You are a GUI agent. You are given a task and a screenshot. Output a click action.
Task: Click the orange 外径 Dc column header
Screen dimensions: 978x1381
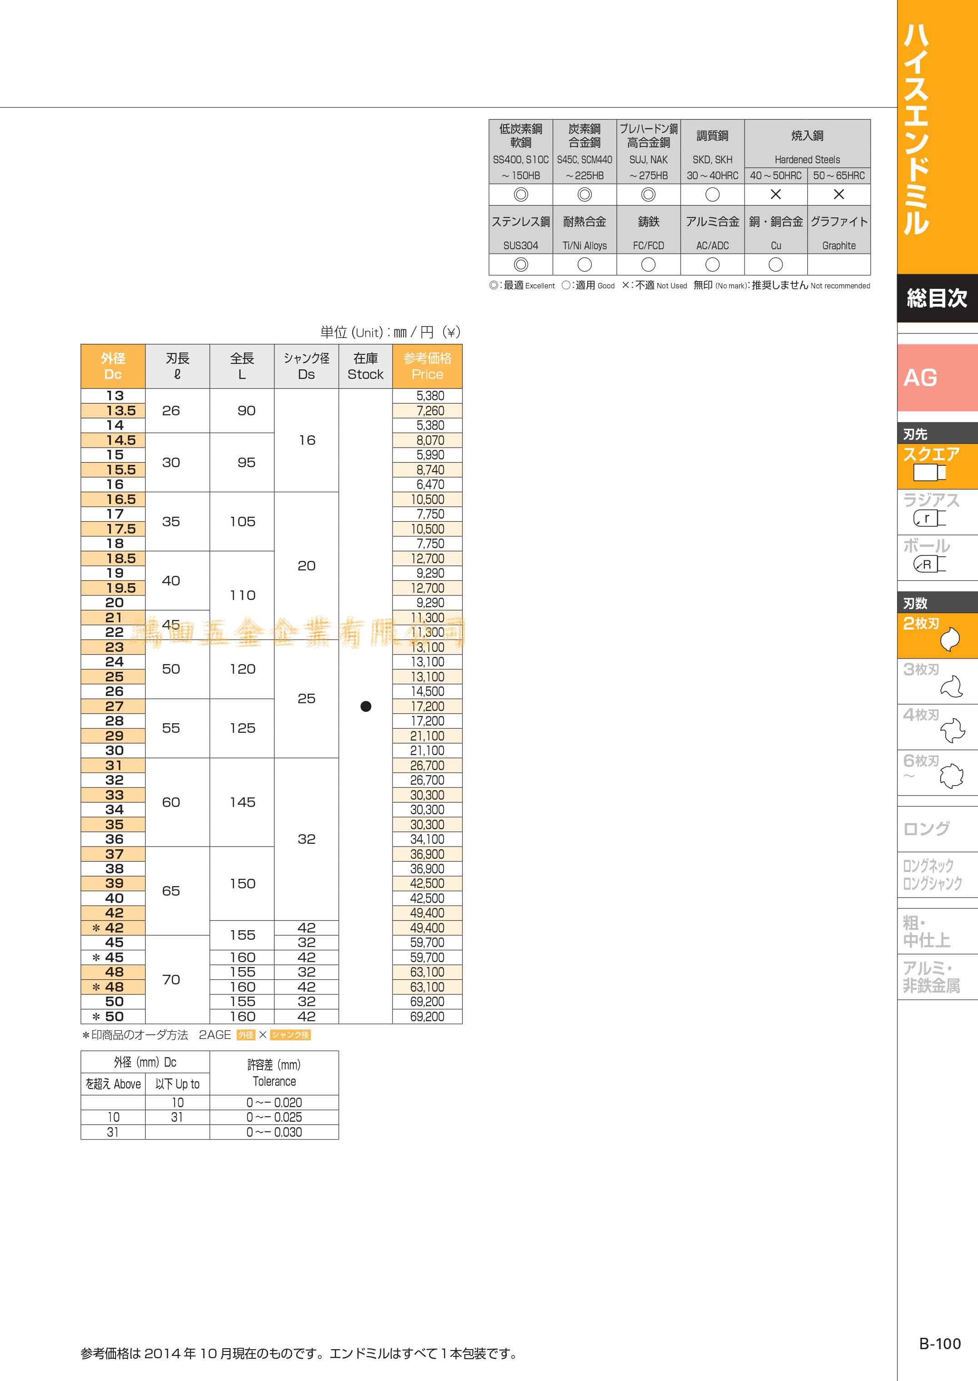[113, 366]
